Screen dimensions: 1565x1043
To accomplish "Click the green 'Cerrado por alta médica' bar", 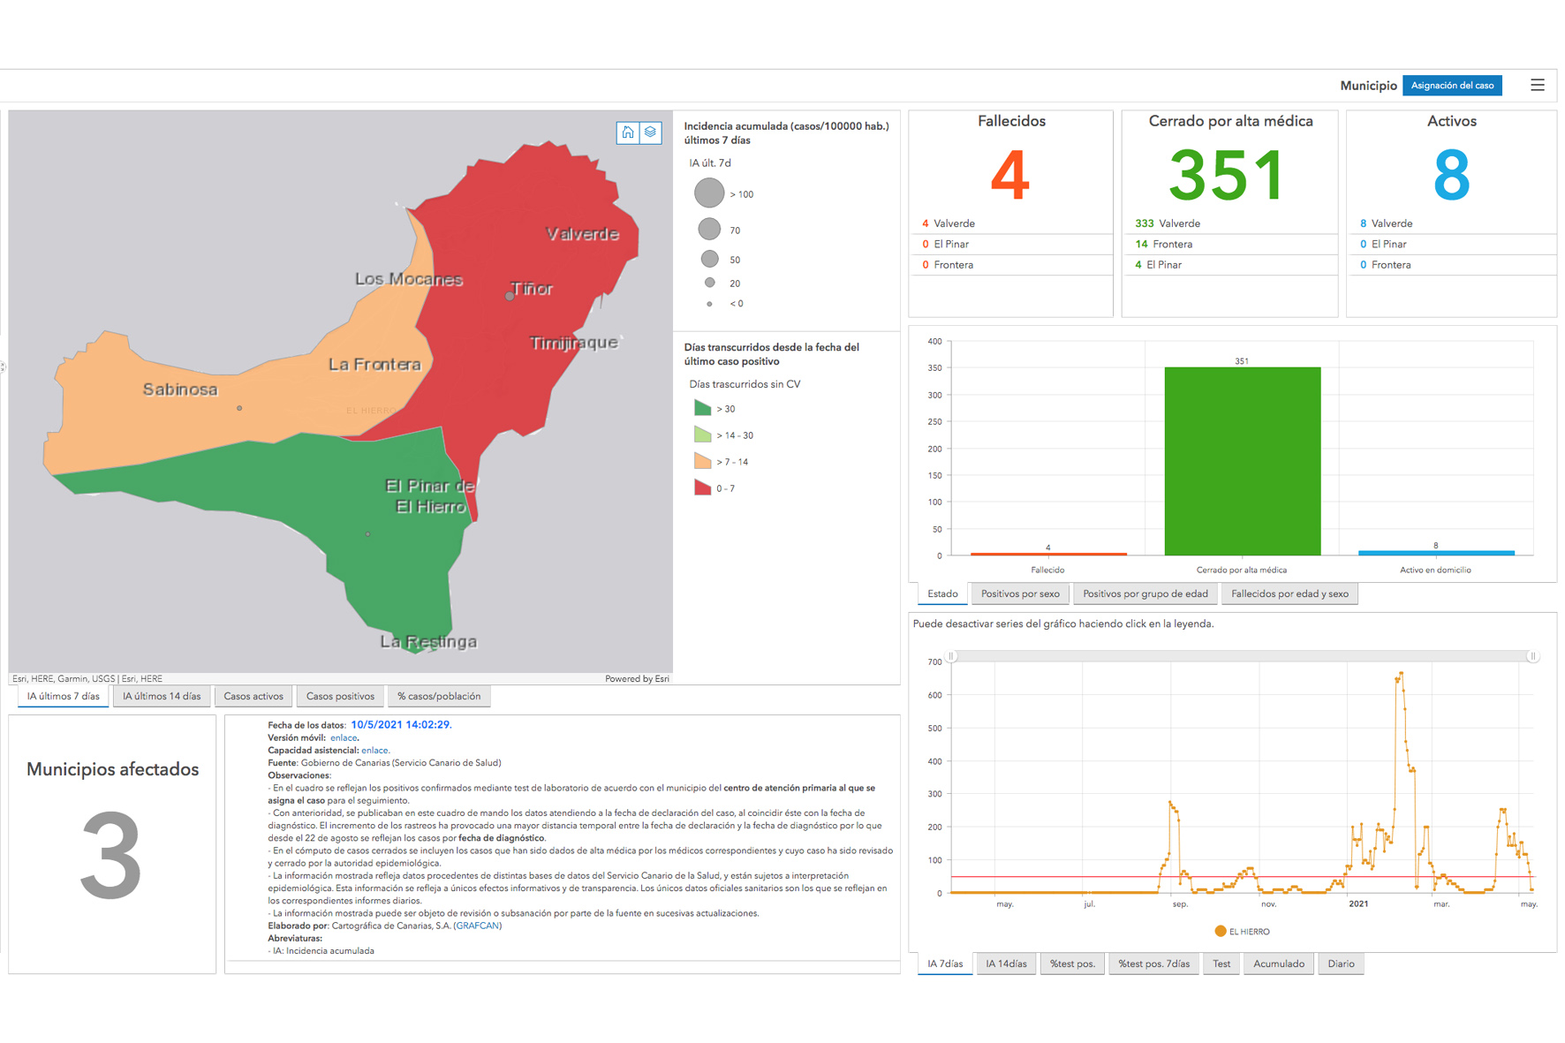I will [1242, 461].
